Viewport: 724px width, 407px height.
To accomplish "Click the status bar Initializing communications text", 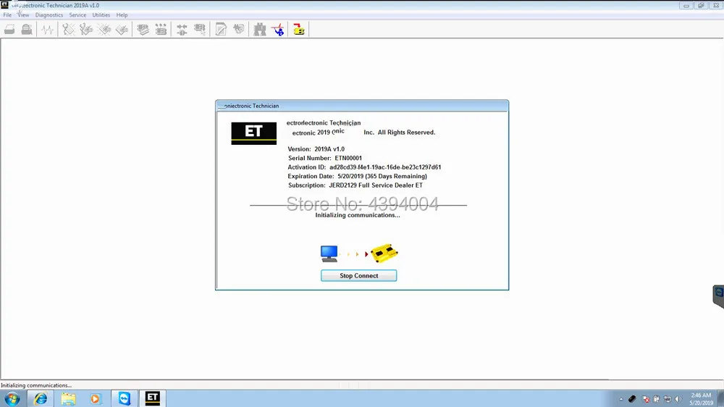I will 36,385.
